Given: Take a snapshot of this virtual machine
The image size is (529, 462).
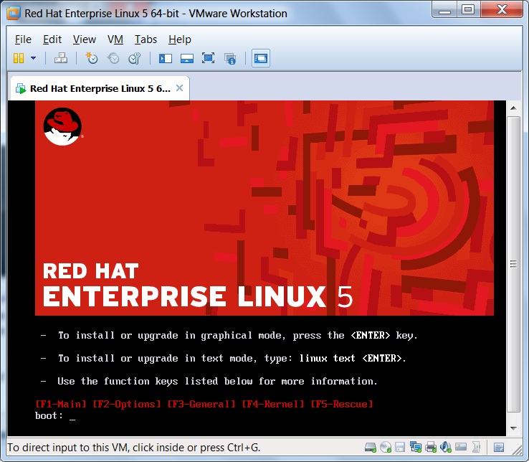Looking at the screenshot, I should click(x=92, y=58).
